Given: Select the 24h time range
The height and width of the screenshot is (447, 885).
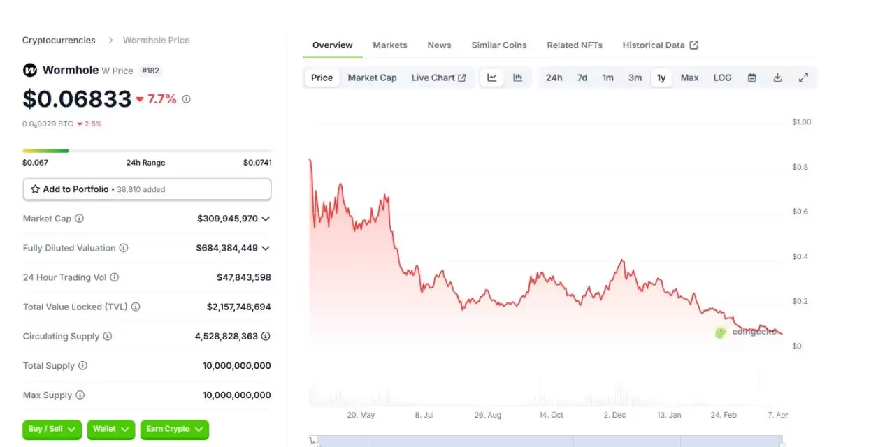Looking at the screenshot, I should pos(554,78).
